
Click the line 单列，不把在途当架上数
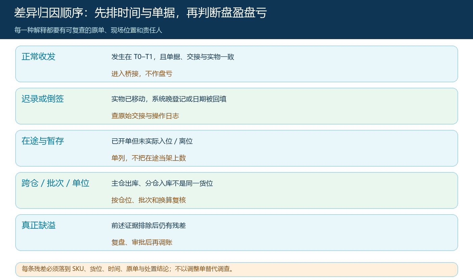pos(149,158)
